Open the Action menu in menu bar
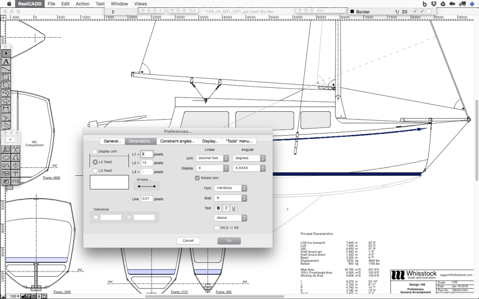The width and height of the screenshot is (479, 299). tap(82, 4)
